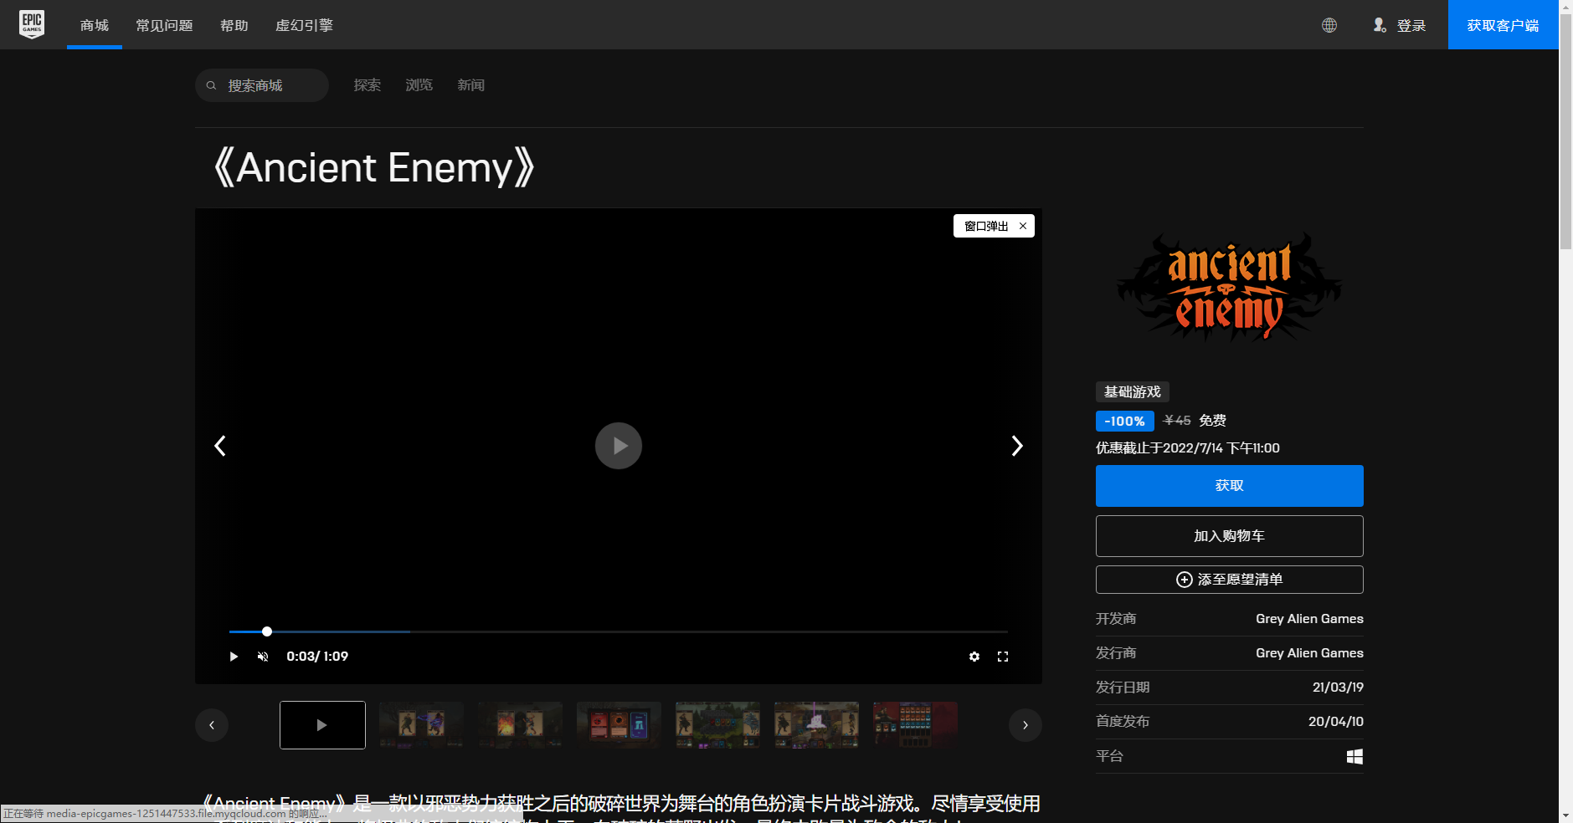Open the language selection globe icon
Viewport: 1573px width, 823px height.
(x=1329, y=25)
